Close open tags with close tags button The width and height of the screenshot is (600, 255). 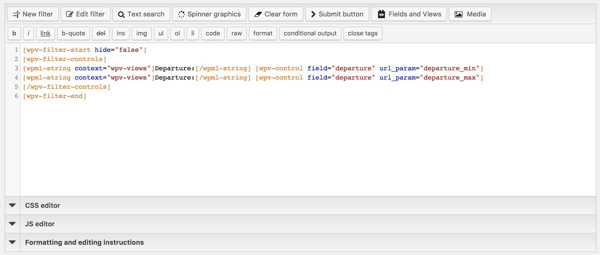click(363, 33)
